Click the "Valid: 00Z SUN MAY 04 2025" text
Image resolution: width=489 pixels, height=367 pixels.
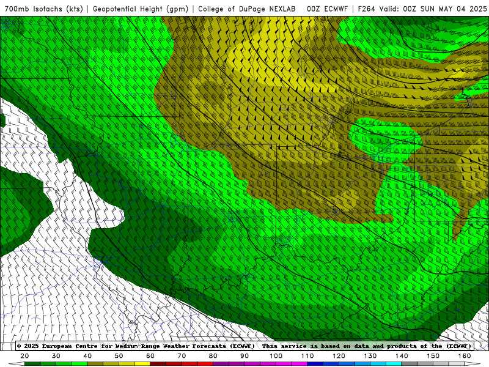point(433,9)
